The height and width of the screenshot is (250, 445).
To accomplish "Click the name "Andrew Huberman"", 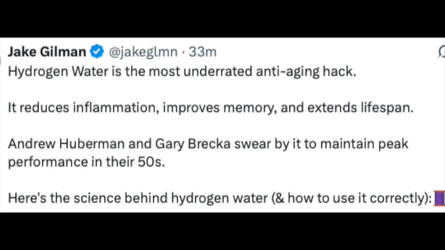I will tap(66, 144).
